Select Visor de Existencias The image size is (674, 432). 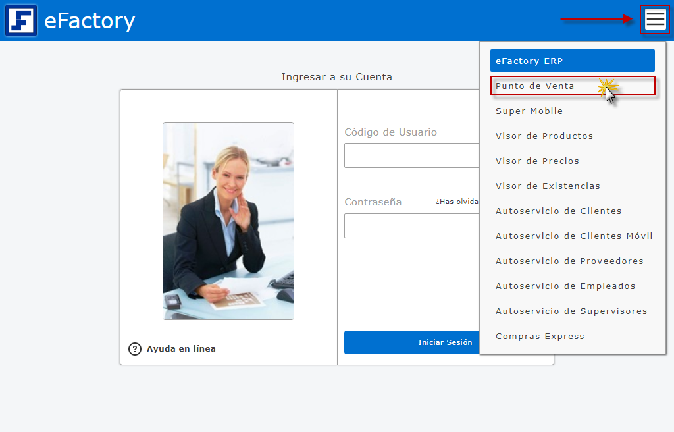tap(572, 186)
